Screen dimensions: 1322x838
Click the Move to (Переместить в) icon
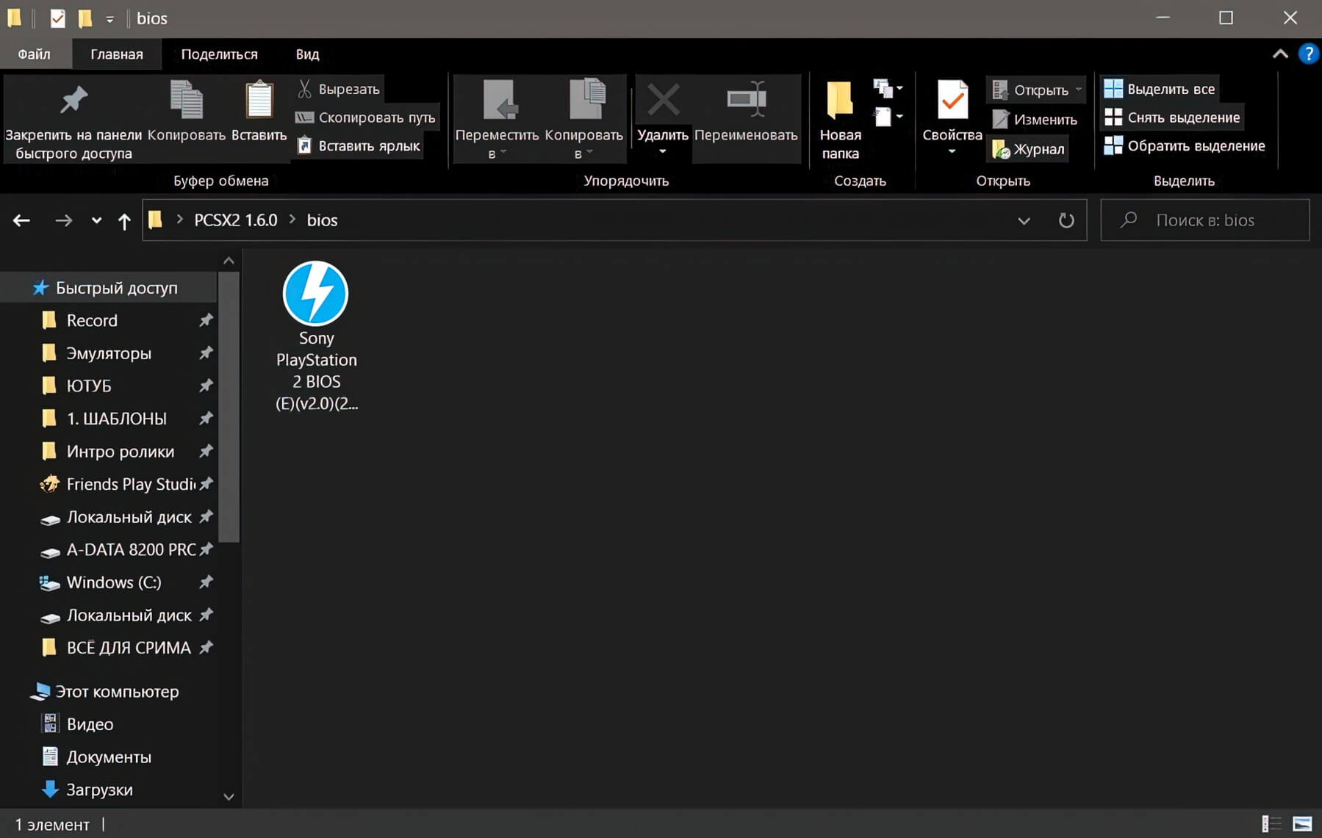point(499,100)
